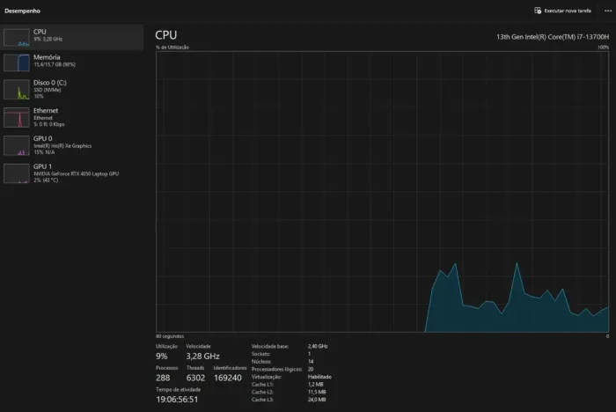Click the 9% Utilização value
Viewport: 616px width, 412px height.
161,357
